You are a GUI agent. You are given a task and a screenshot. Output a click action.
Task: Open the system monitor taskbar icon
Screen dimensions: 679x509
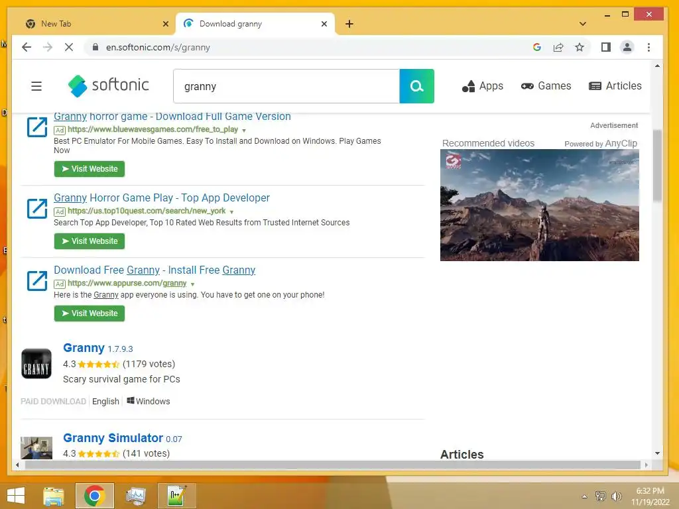click(x=136, y=496)
